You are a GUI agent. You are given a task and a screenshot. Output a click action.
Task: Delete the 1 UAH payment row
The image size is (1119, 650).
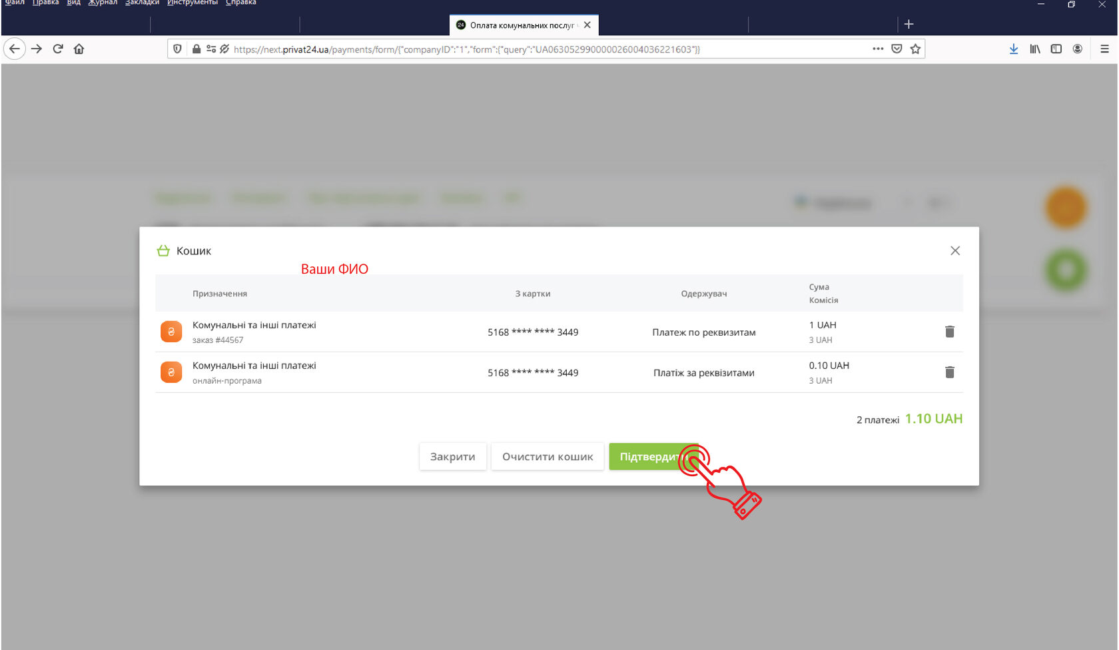click(949, 332)
